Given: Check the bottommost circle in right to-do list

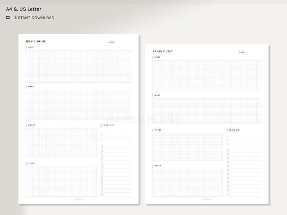Looking at the screenshot, I should [x=228, y=194].
